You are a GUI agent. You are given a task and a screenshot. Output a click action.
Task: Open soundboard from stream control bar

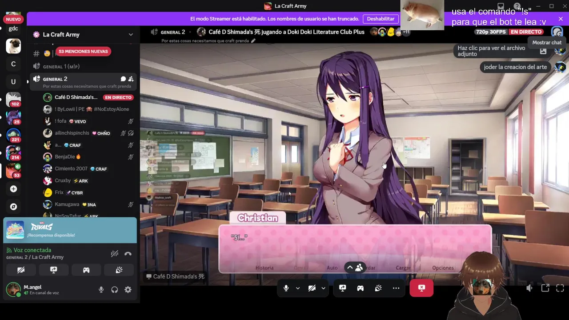pos(378,288)
